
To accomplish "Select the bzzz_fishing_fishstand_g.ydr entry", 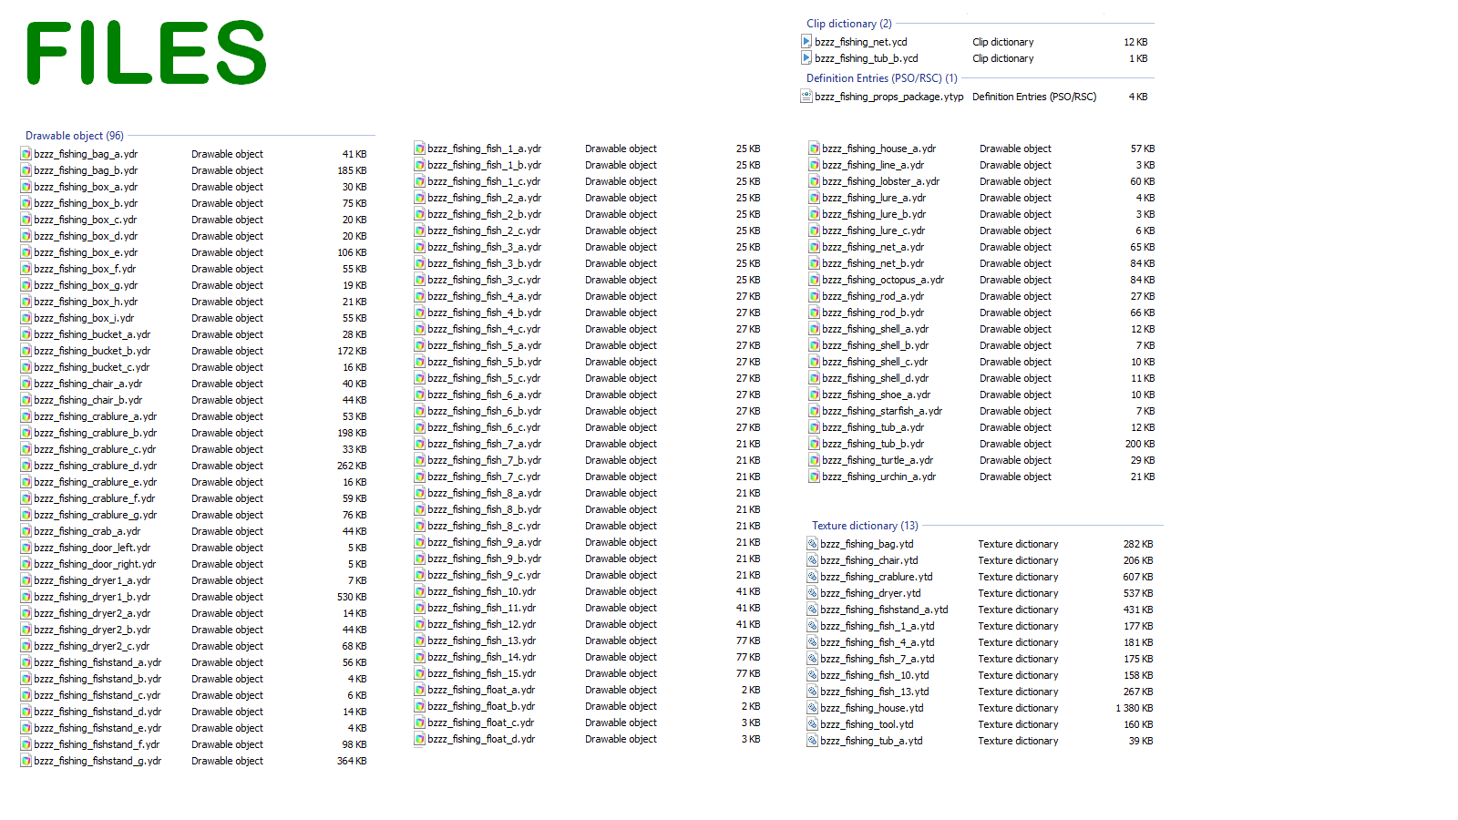I will [x=98, y=761].
